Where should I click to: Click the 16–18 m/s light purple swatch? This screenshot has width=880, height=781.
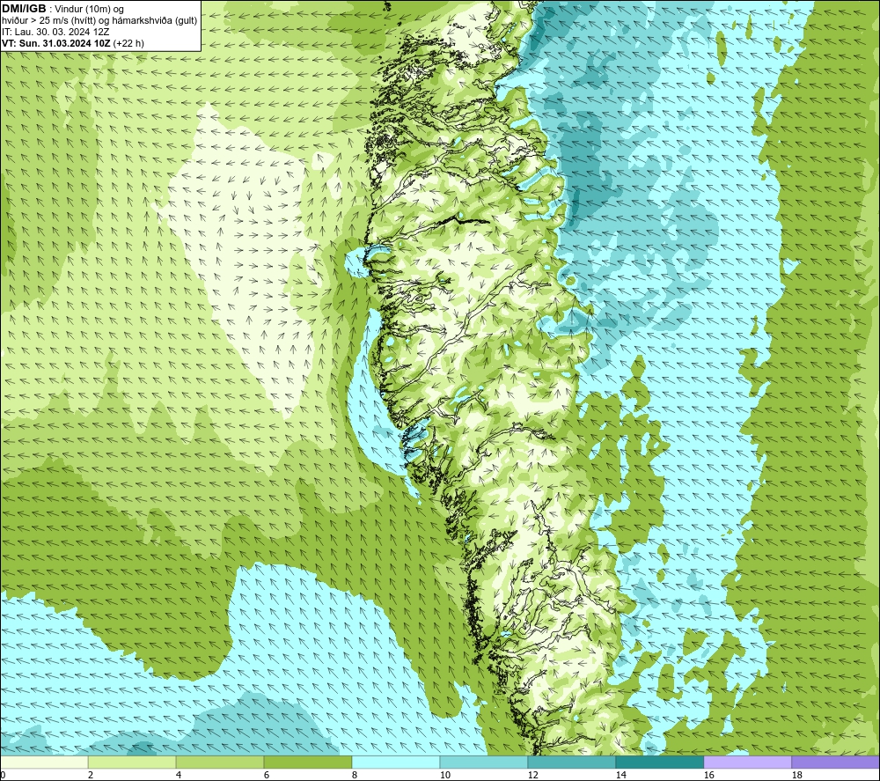[747, 762]
